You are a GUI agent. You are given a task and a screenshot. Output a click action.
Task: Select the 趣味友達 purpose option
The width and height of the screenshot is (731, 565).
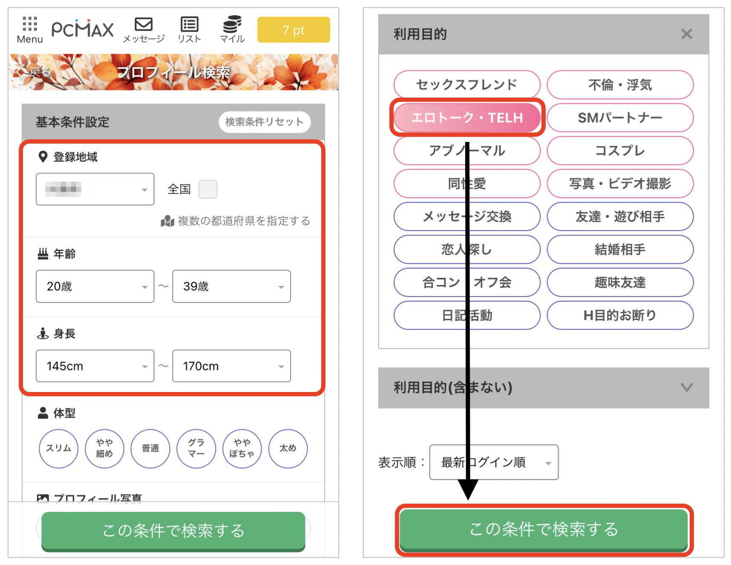tap(620, 282)
